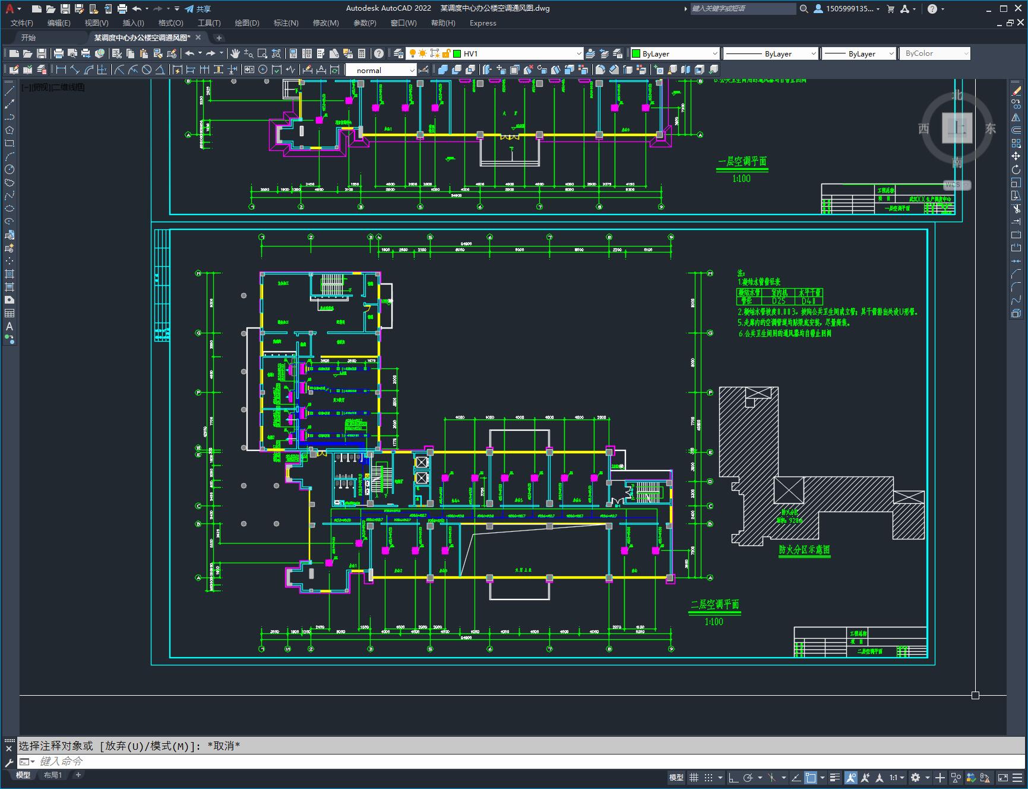Screen dimensions: 1028x789
Task: Toggle isometric drafting in the status bar
Action: (772, 777)
